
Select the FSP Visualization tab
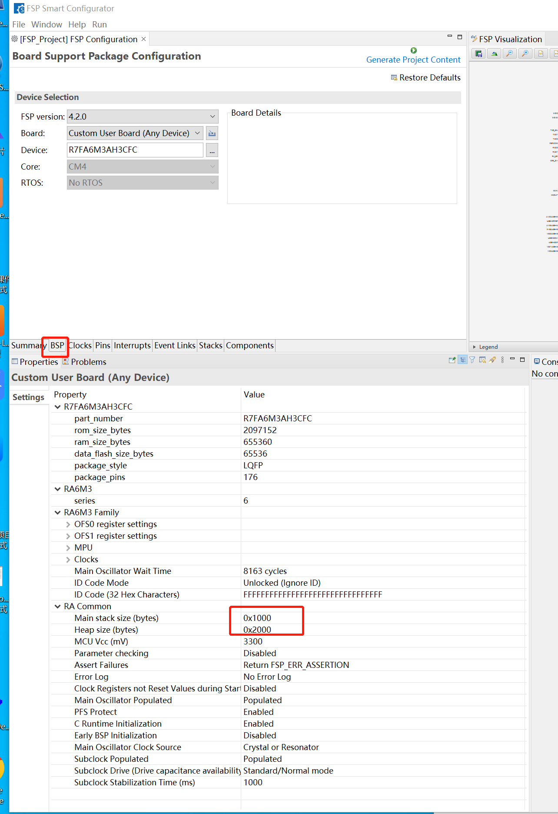coord(507,39)
